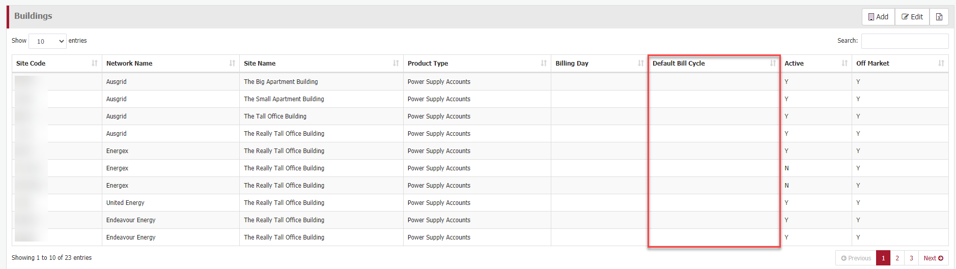Select The Big Apartment Building row
Viewport: 956px width, 269px height.
[280, 82]
